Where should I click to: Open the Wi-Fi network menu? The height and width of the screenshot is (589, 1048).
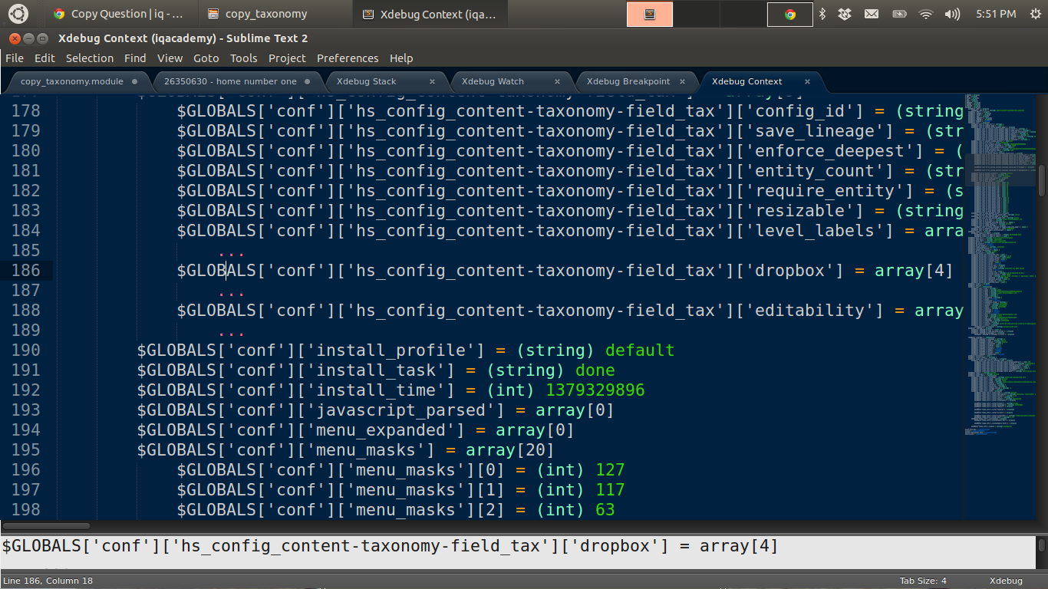926,14
